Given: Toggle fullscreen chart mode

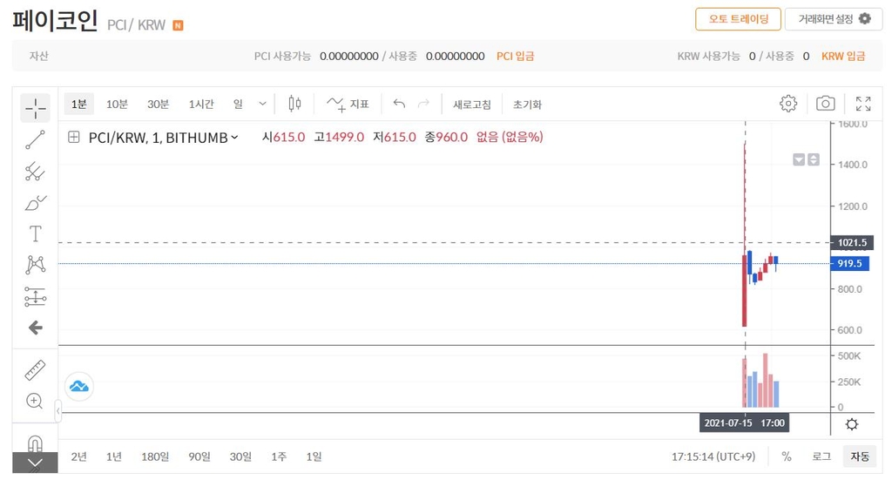Looking at the screenshot, I should (x=863, y=104).
